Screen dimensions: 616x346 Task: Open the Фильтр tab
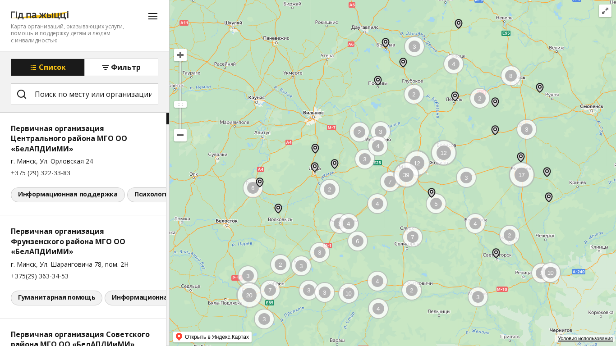coord(121,68)
